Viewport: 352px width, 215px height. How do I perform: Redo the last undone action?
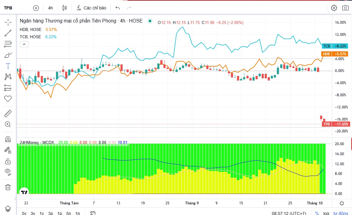(x=129, y=8)
